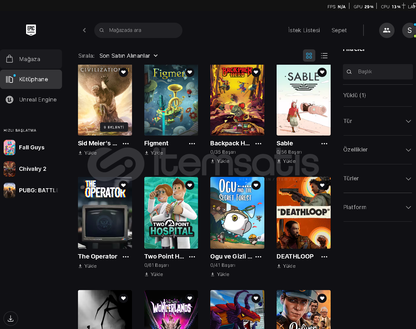Toggle favorite heart on Figment

(x=190, y=72)
